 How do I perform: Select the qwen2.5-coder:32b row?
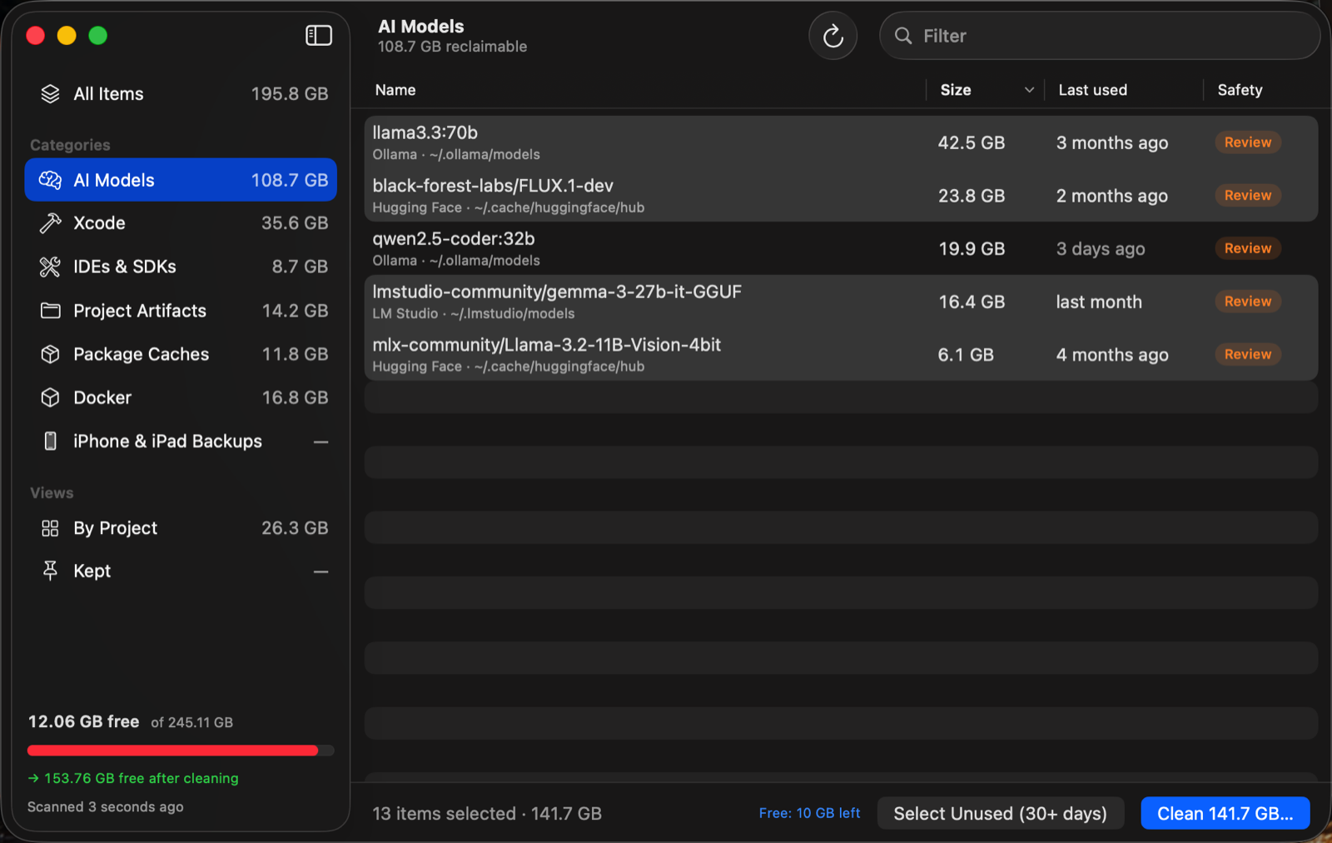(x=841, y=248)
